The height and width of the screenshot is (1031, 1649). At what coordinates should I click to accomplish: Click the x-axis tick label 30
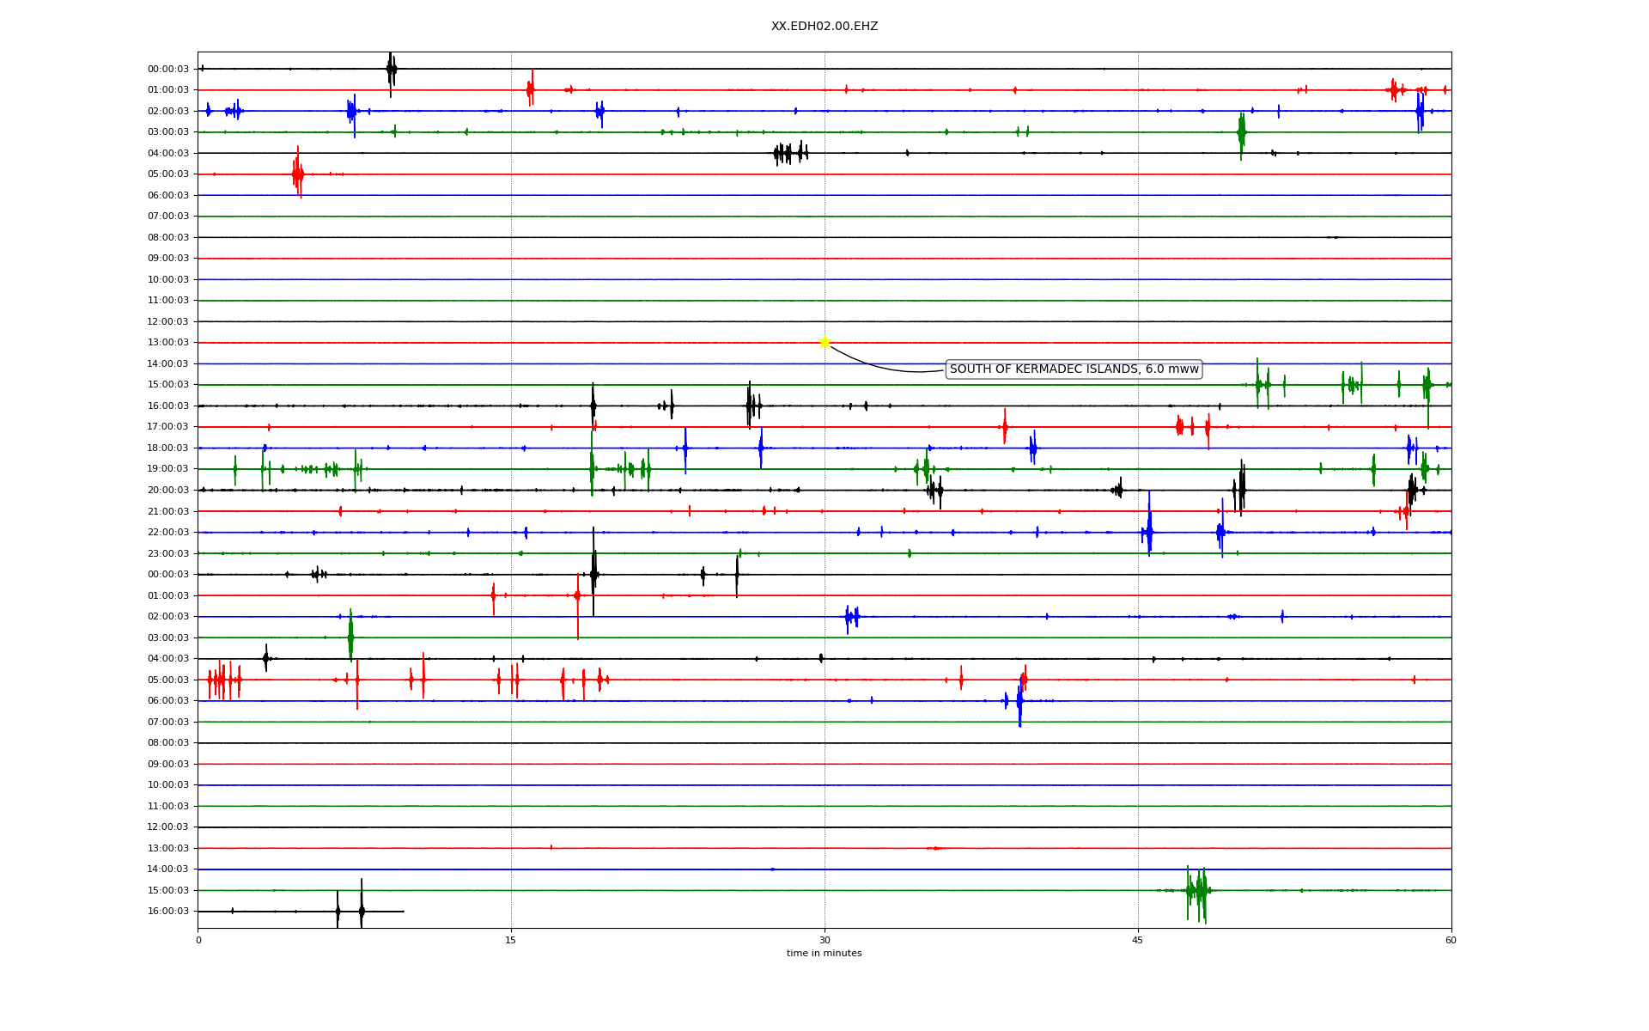tap(824, 940)
